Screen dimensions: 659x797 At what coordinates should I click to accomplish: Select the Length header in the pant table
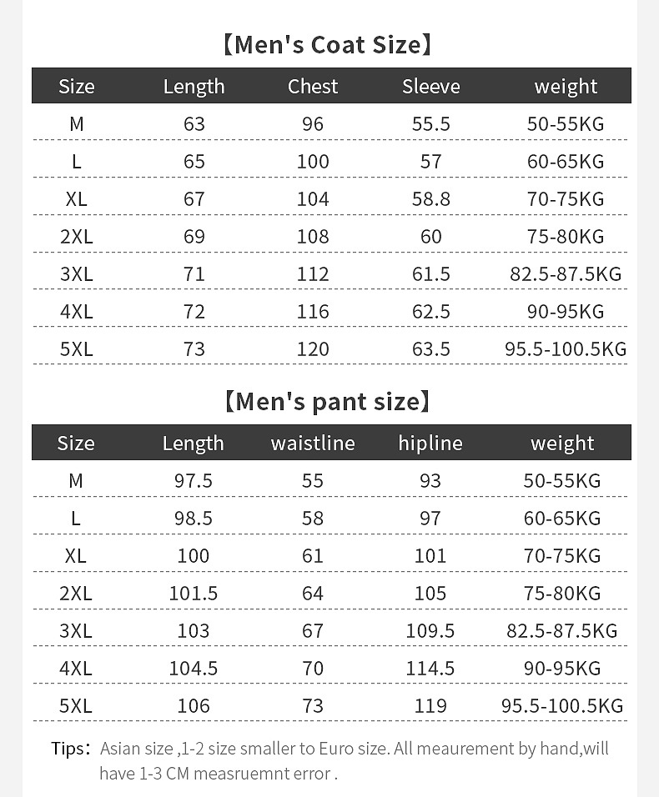pos(194,444)
